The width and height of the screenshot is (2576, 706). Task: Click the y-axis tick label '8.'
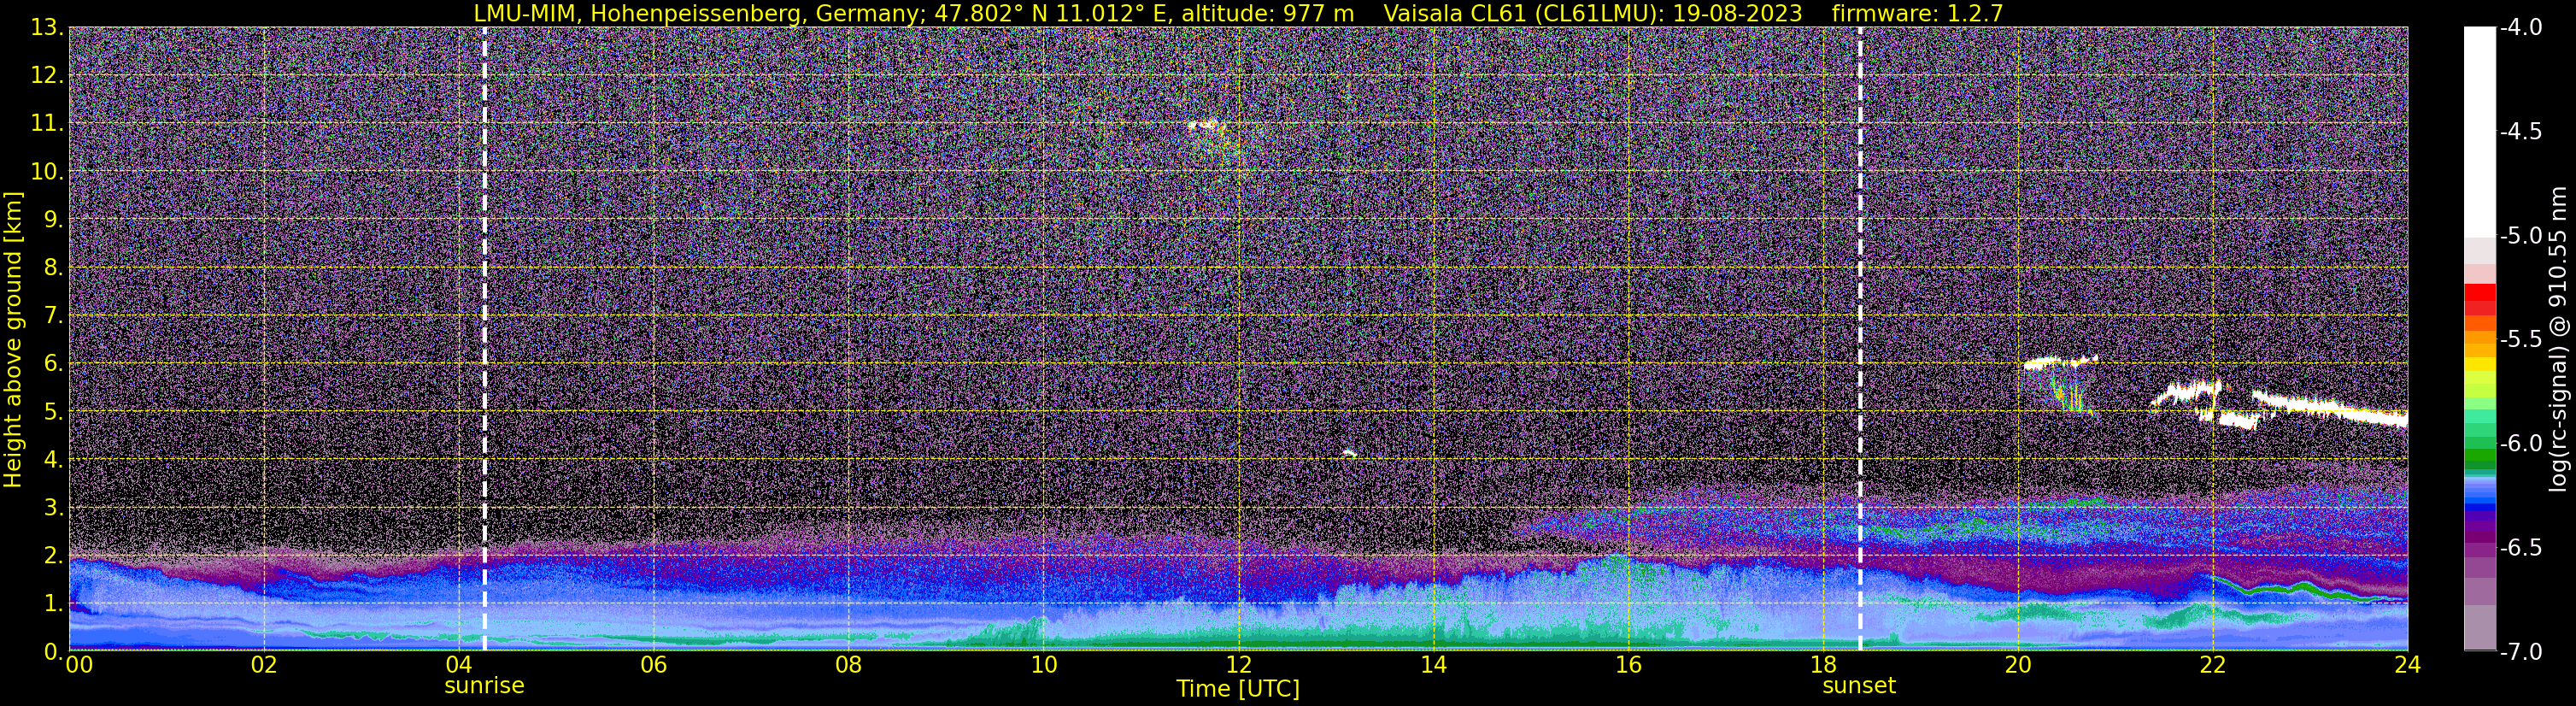(x=54, y=268)
